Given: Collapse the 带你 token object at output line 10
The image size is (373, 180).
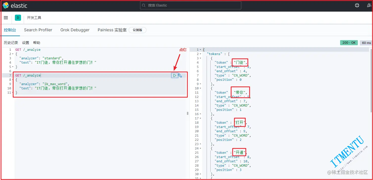Looking at the screenshot, I should 201,88.
